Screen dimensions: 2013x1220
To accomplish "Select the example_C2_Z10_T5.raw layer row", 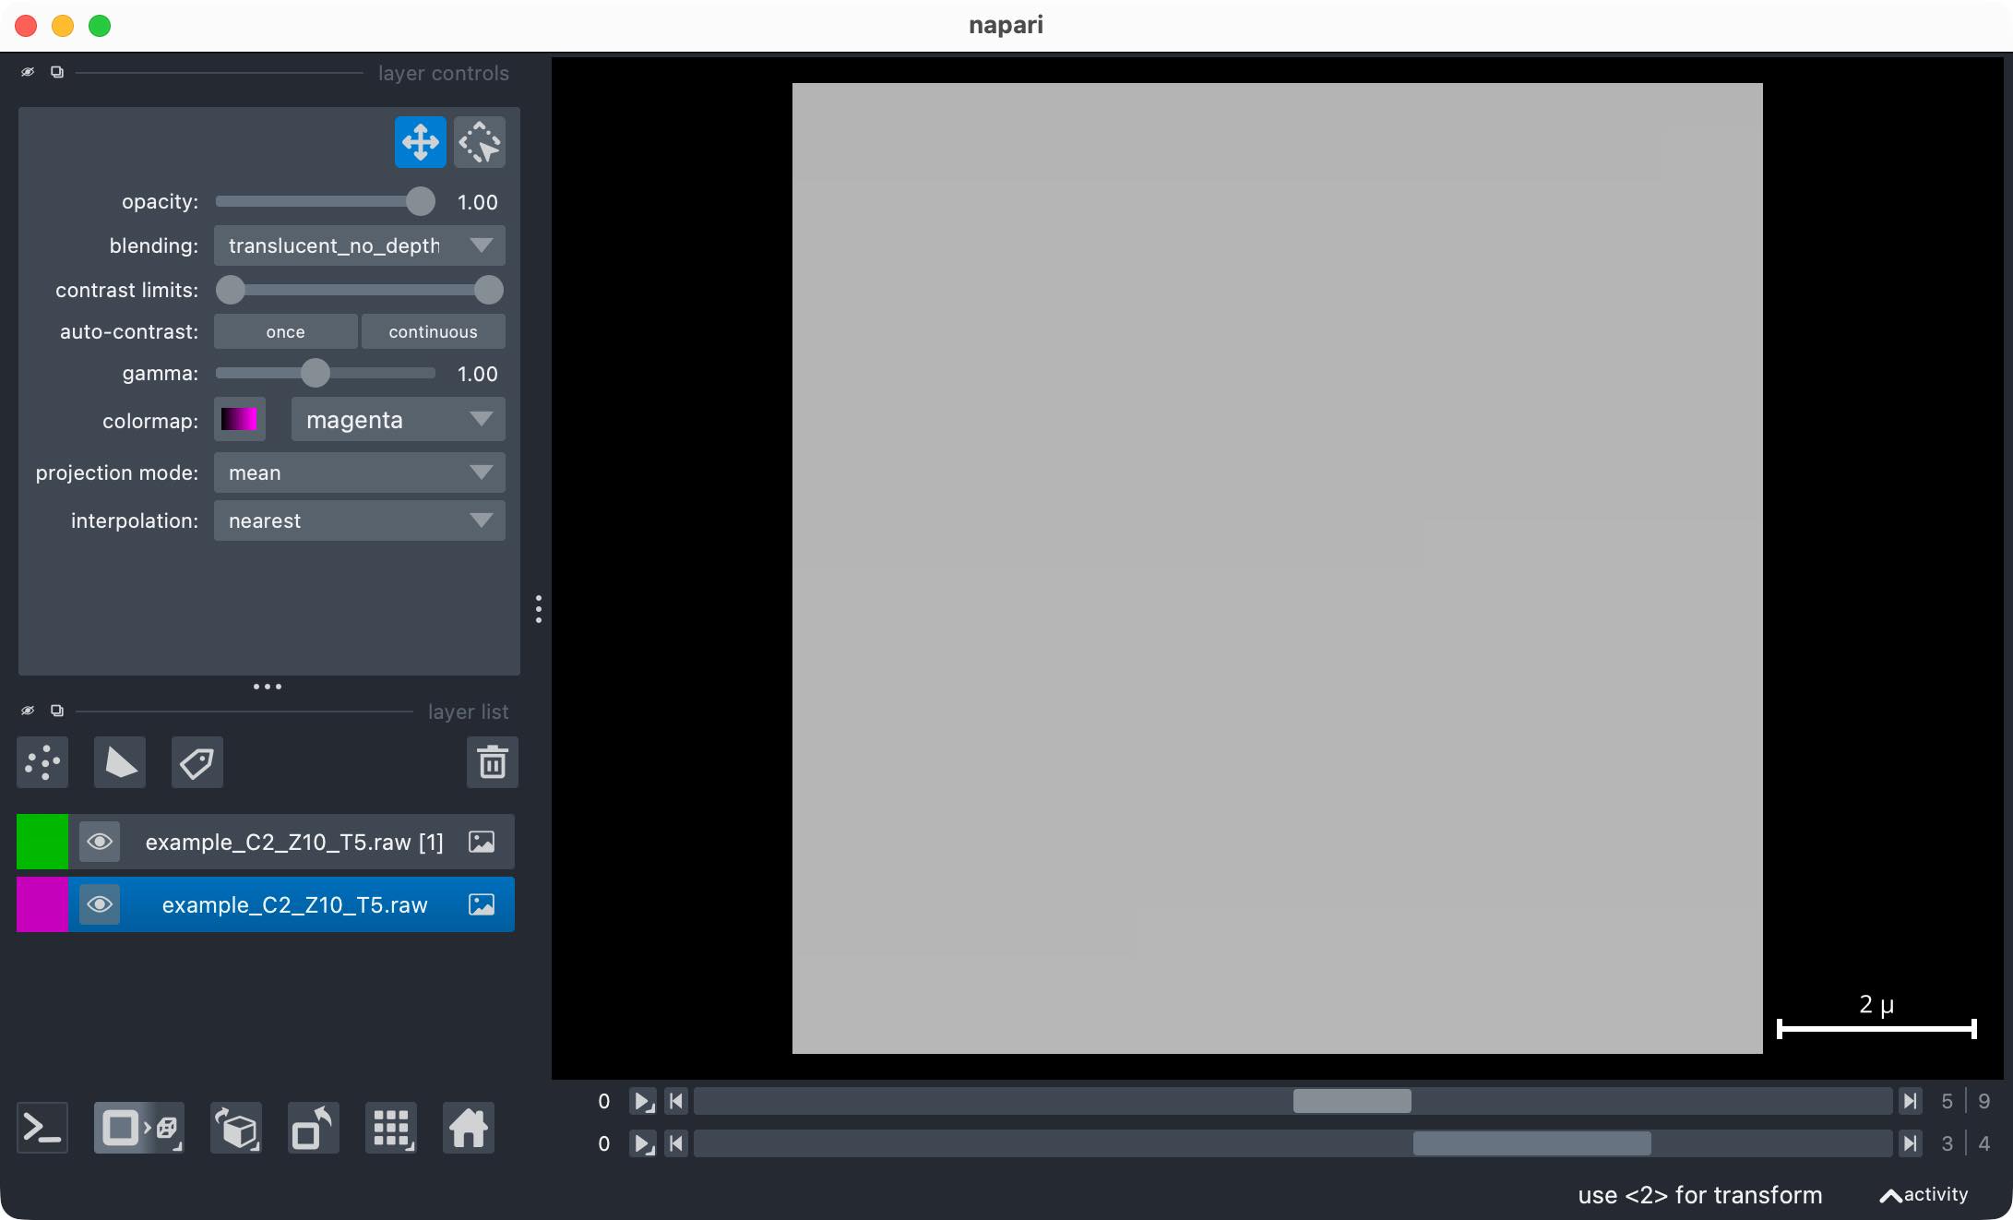I will point(266,904).
